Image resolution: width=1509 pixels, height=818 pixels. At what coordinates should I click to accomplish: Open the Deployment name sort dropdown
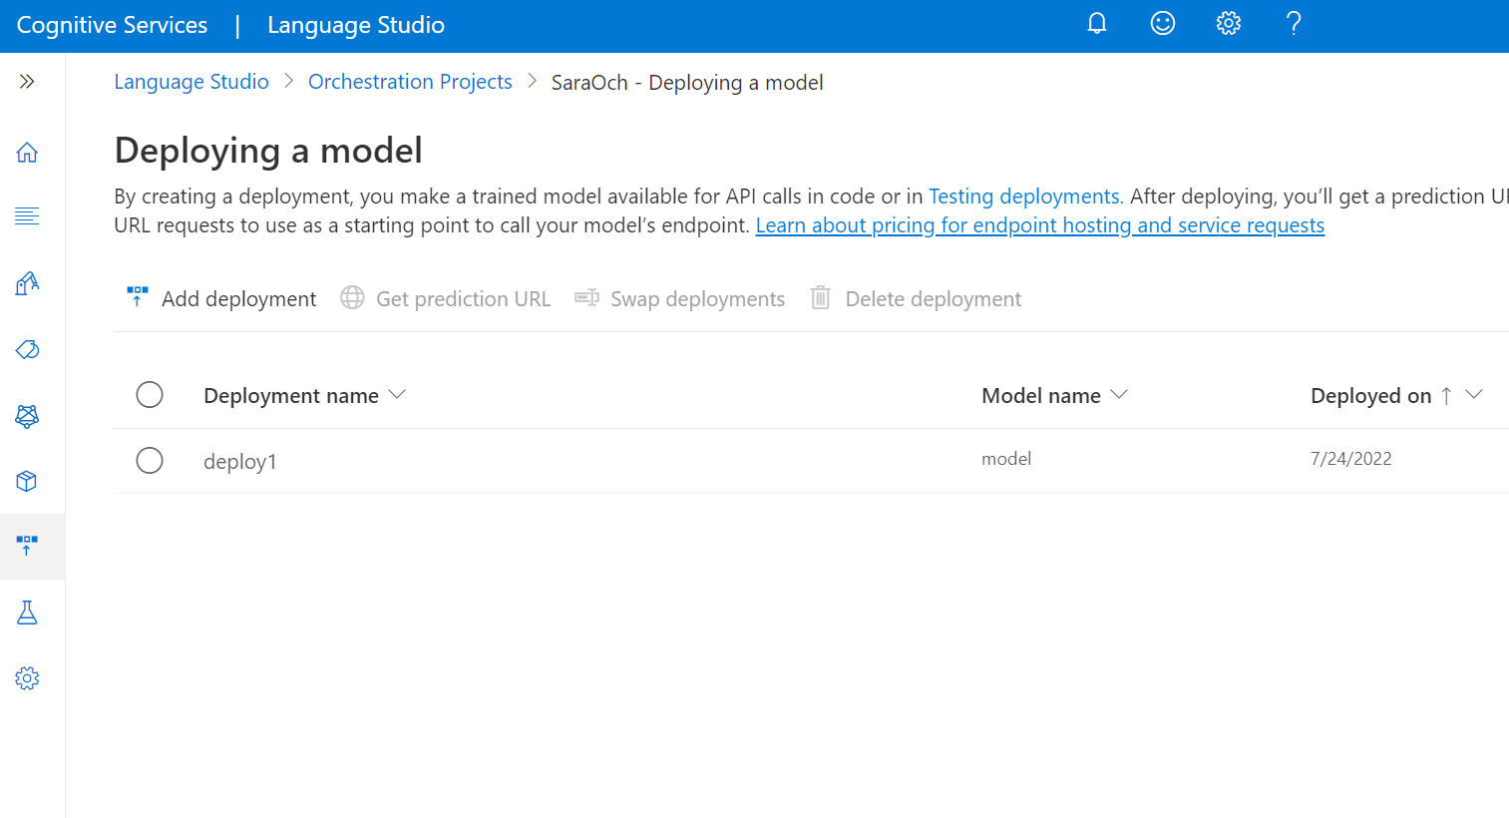coord(397,394)
